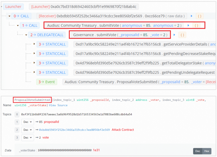The height and width of the screenshot is (157, 217).
Task: Open the View Source link
Action: click(58, 105)
